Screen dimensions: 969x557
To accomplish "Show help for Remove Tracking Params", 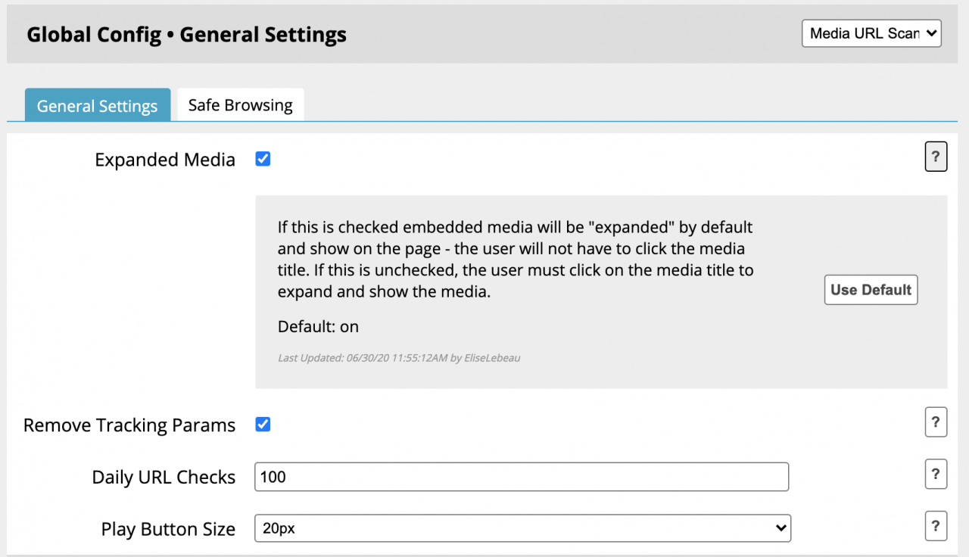I will [936, 422].
